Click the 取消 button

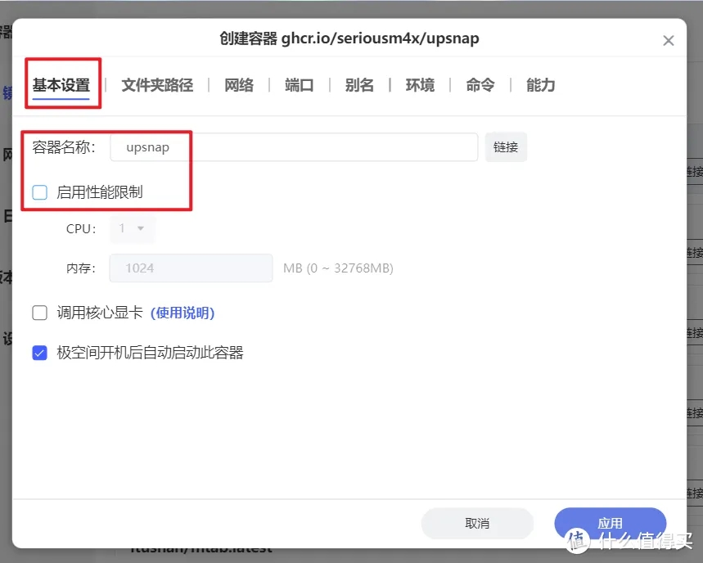[477, 523]
